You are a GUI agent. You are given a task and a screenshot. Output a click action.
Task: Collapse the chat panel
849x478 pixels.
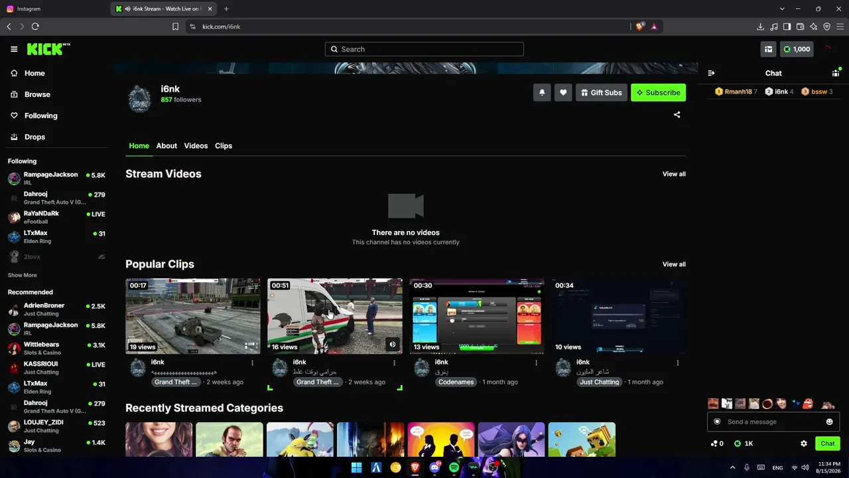[x=711, y=73]
